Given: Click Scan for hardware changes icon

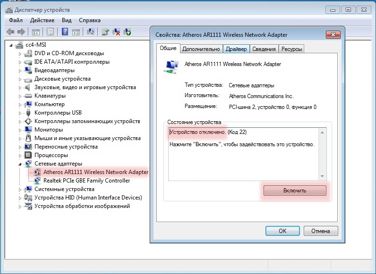Looking at the screenshot, I should pyautogui.click(x=91, y=32).
